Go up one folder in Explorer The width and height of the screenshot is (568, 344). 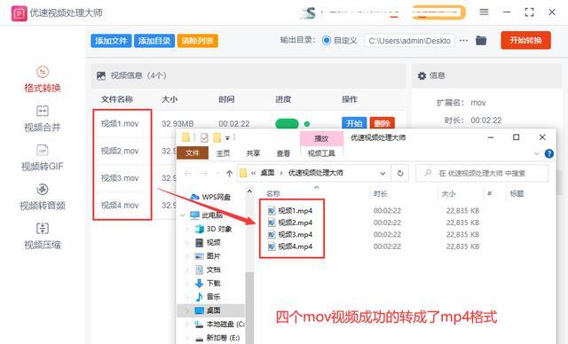[229, 174]
